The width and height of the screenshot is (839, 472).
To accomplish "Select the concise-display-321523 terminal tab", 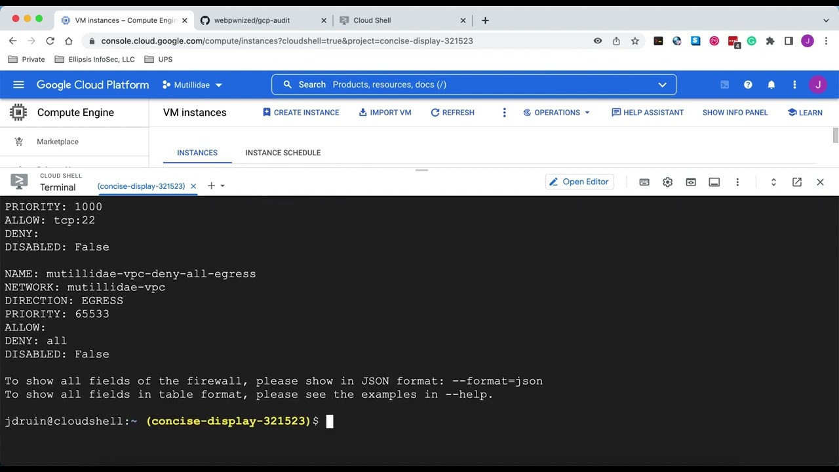I will point(141,186).
